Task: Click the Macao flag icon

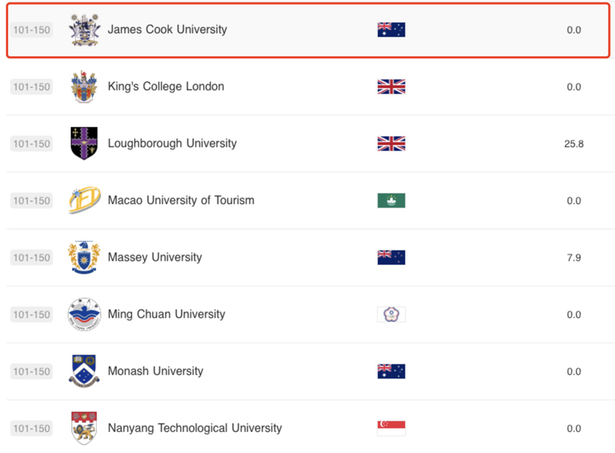Action: click(x=391, y=200)
